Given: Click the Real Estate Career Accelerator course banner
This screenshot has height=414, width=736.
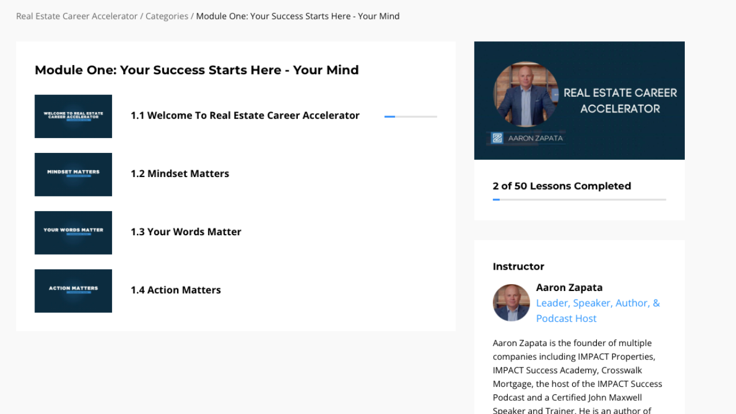Looking at the screenshot, I should coord(579,101).
